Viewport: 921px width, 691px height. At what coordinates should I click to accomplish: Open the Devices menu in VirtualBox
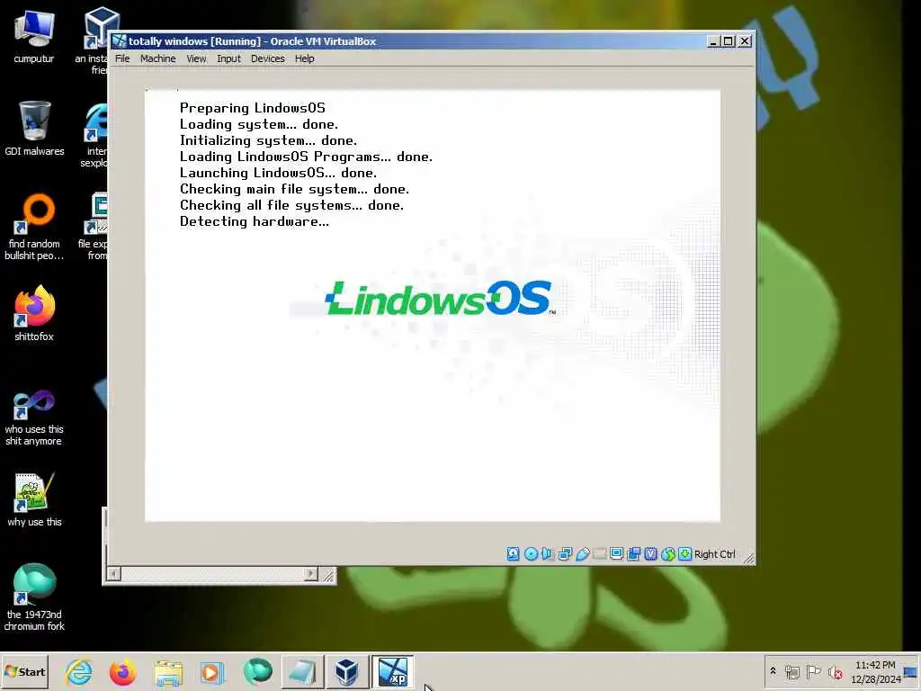pyautogui.click(x=267, y=58)
